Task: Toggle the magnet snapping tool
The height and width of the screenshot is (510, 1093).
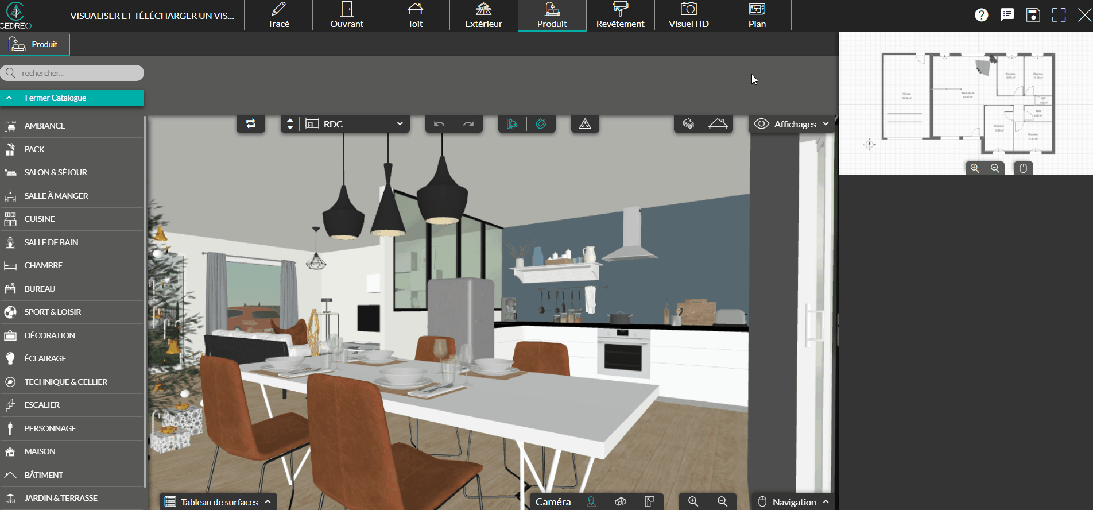Action: tap(541, 124)
